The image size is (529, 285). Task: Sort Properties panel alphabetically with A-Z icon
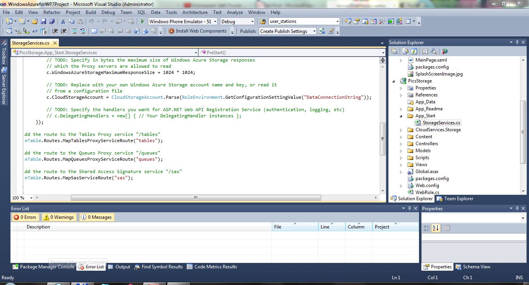point(436,228)
